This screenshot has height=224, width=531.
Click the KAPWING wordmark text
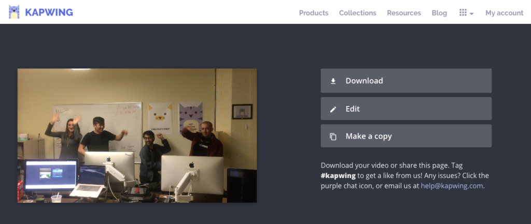pos(49,12)
